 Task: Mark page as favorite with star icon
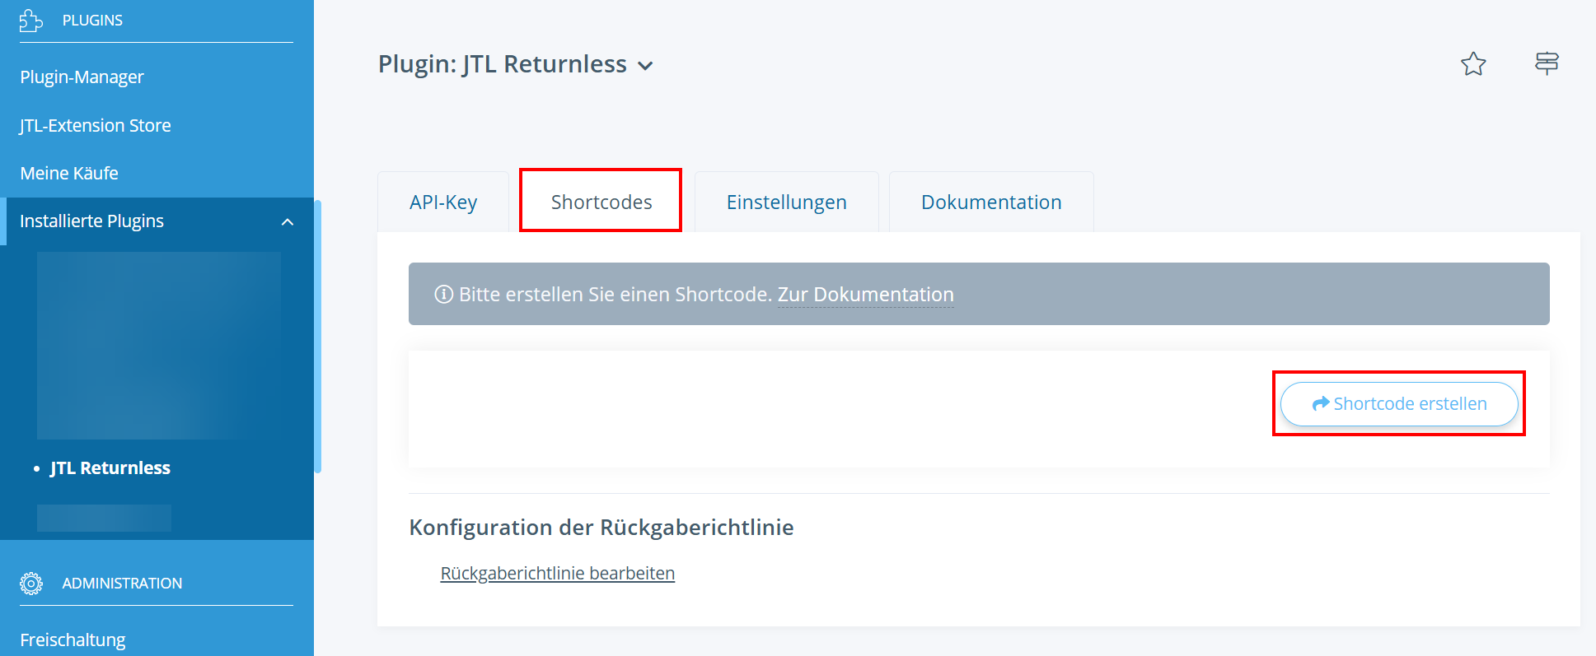pos(1473,64)
